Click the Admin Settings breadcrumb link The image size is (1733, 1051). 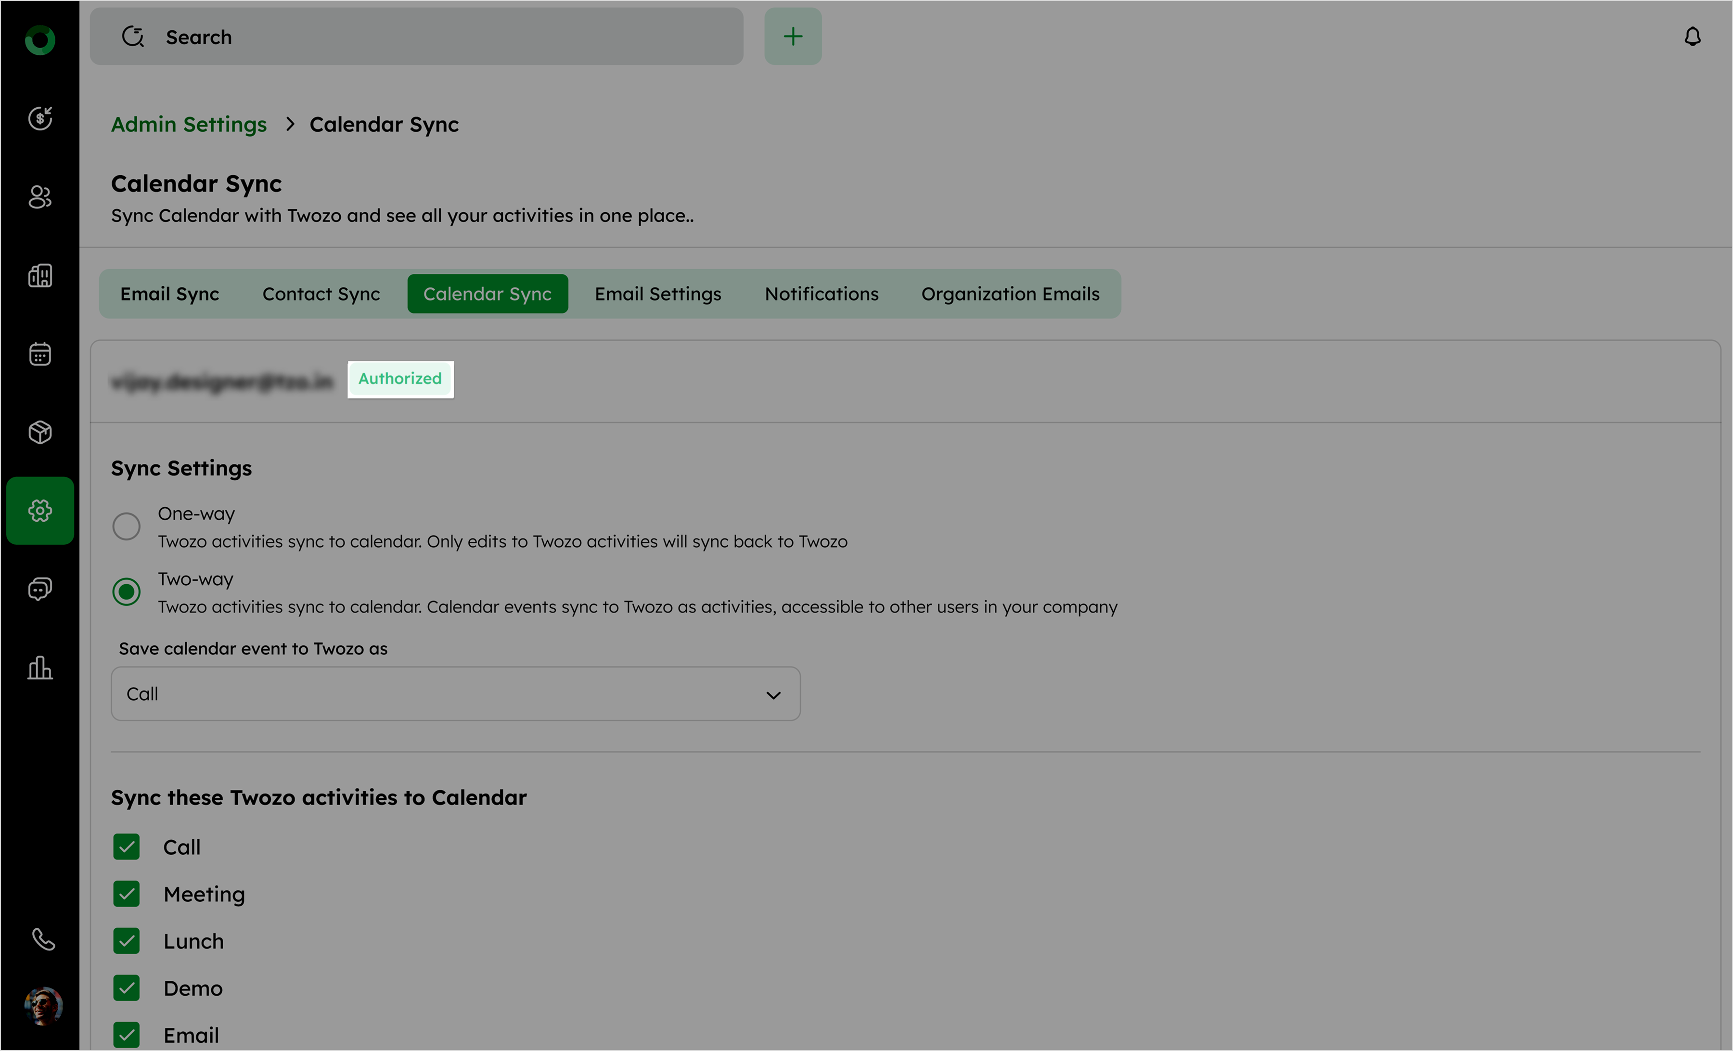click(189, 125)
